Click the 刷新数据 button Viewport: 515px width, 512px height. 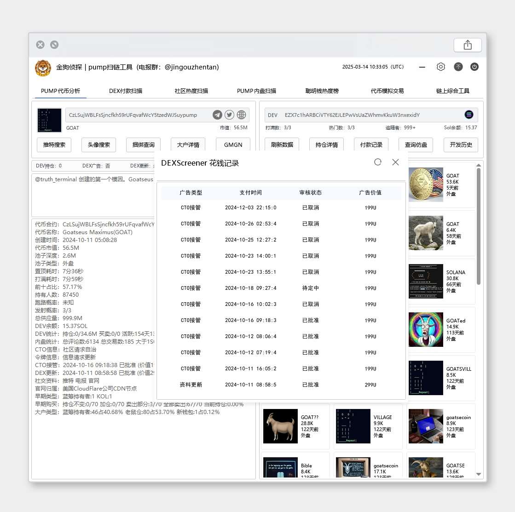pyautogui.click(x=282, y=145)
